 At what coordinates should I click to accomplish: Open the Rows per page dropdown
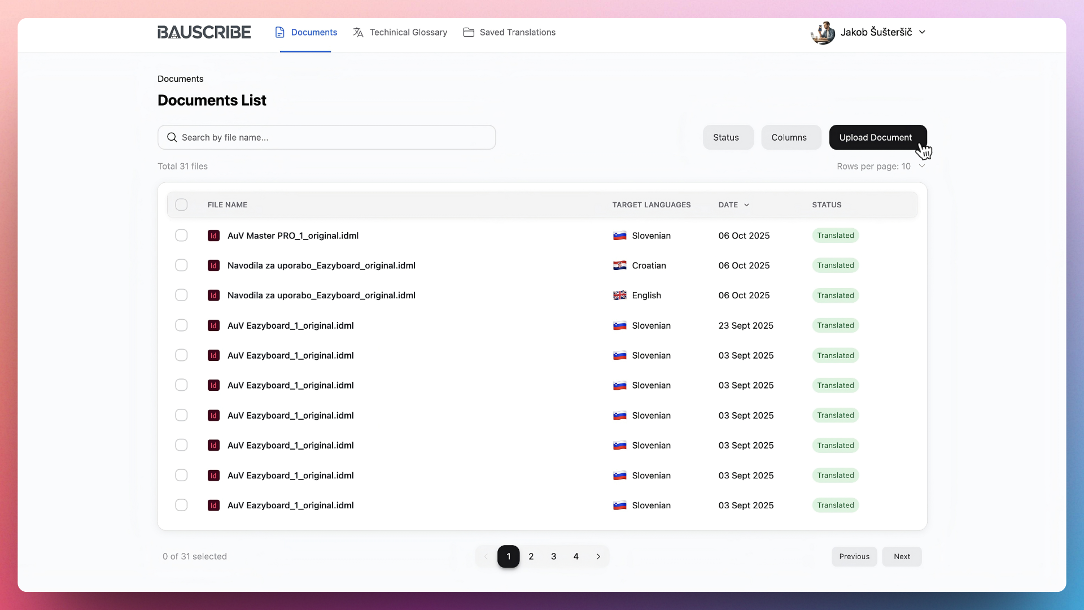coord(881,166)
